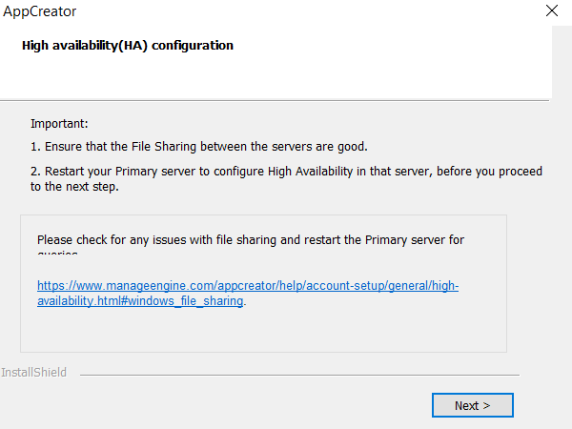Click the AppCreator window title text

point(40,11)
